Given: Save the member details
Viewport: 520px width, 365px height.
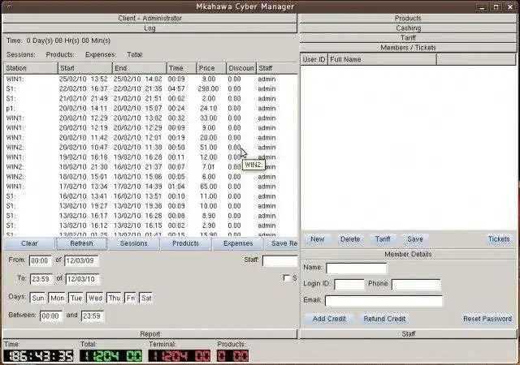Looking at the screenshot, I should 415,239.
